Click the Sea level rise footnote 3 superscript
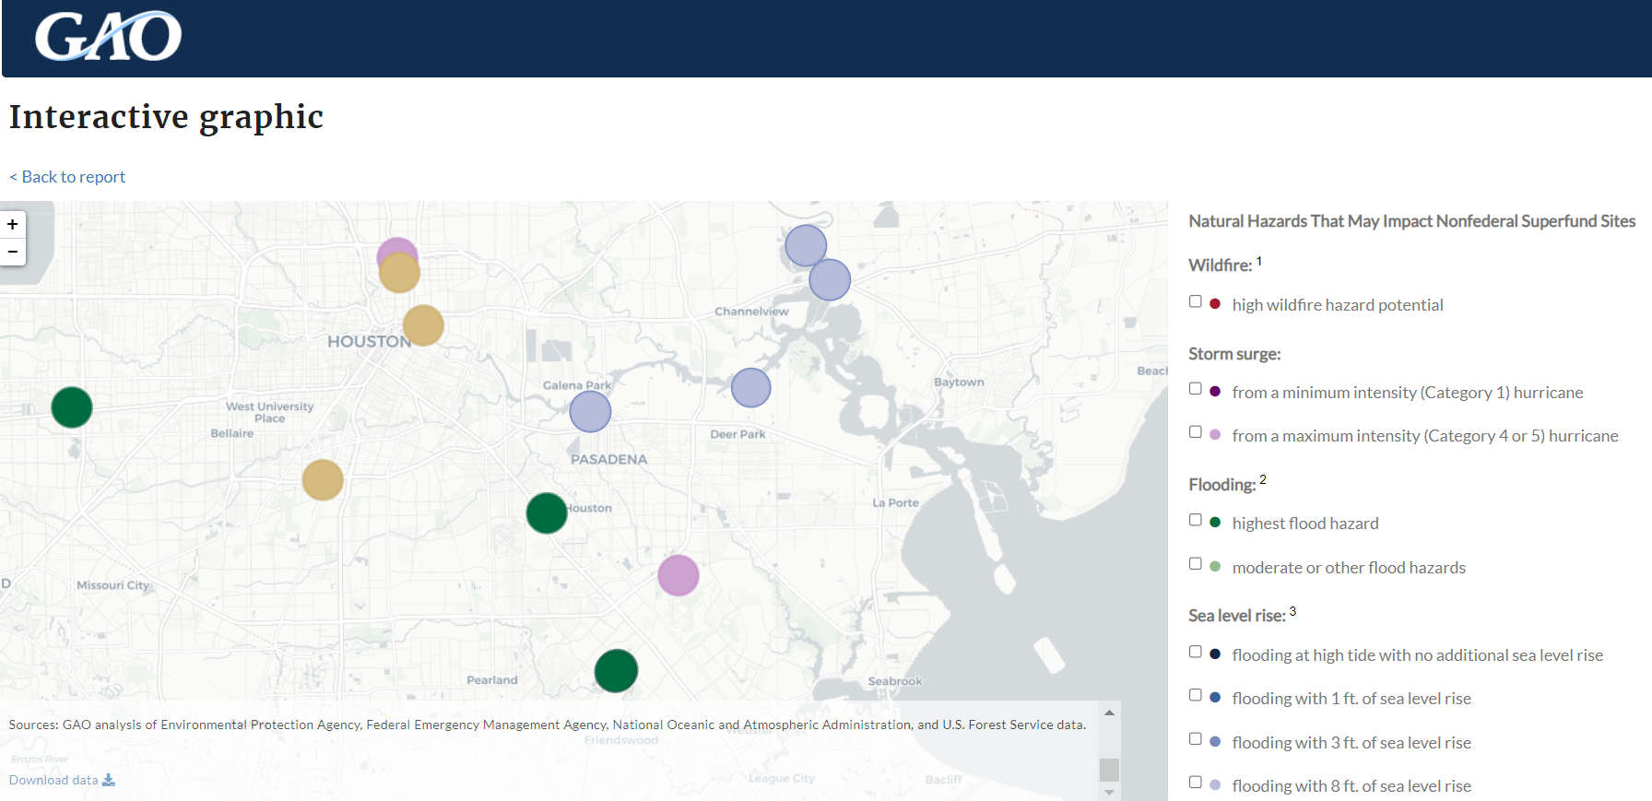Image resolution: width=1652 pixels, height=801 pixels. tap(1292, 611)
